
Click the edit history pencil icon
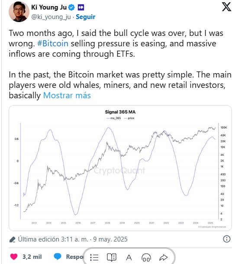[x=13, y=239]
